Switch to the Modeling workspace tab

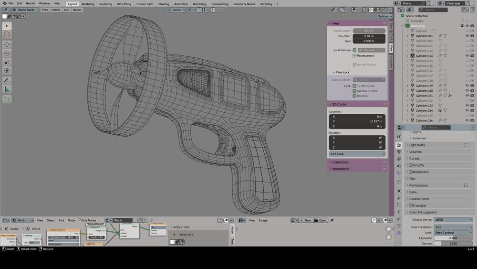(88, 4)
